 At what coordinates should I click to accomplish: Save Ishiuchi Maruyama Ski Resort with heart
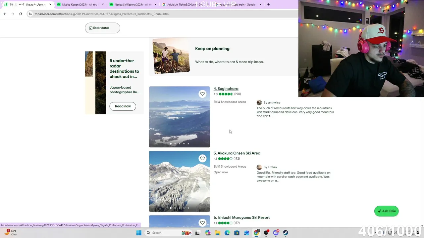[202, 223]
